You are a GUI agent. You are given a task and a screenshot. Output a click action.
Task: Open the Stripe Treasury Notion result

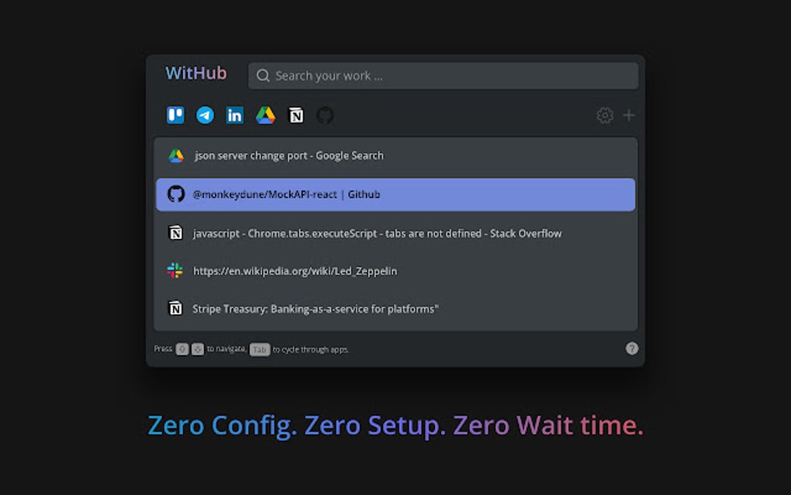click(x=314, y=308)
